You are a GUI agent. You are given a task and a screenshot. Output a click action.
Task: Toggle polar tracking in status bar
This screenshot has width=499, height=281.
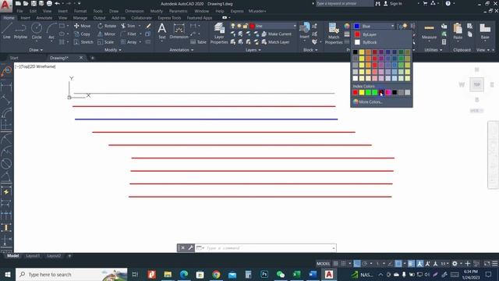[365, 264]
